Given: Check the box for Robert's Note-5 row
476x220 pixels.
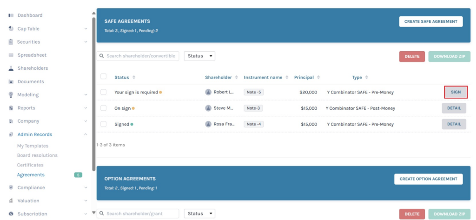Looking at the screenshot, I should click(104, 92).
